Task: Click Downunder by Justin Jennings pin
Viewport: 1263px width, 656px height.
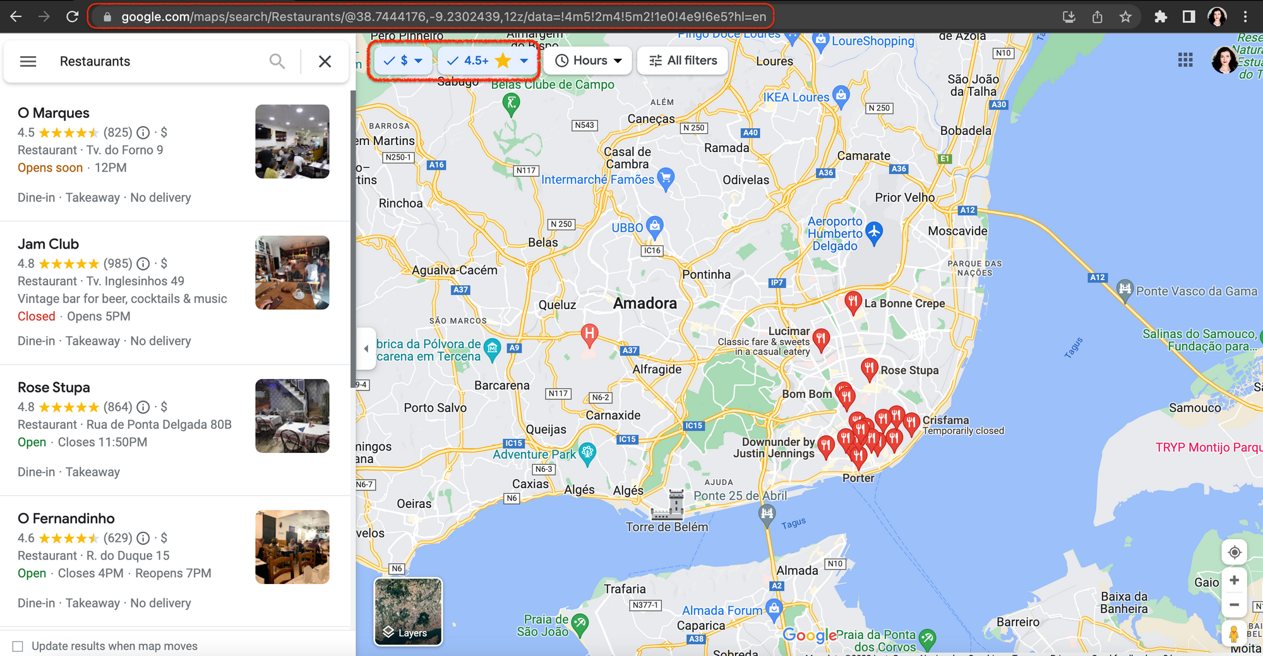Action: [x=825, y=446]
